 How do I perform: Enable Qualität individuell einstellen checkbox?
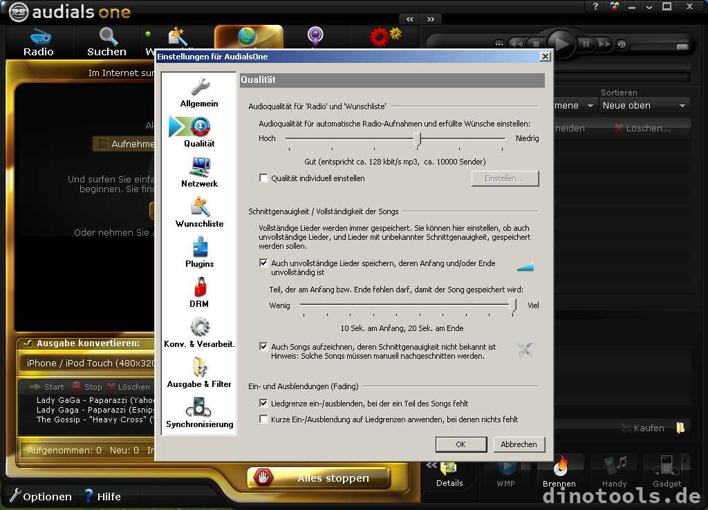click(x=263, y=178)
